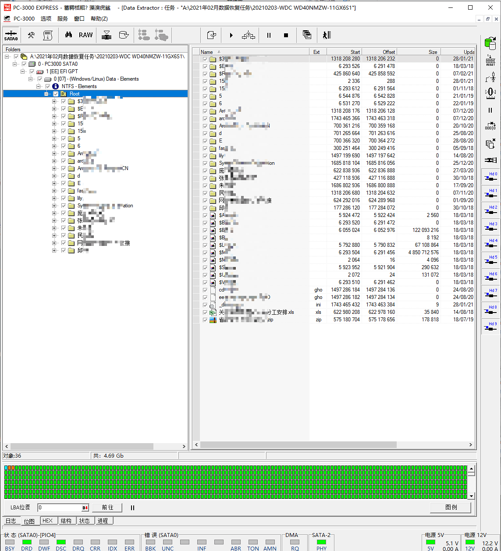501x551 pixels.
Task: Open the binoculars search tool
Action: coord(68,35)
